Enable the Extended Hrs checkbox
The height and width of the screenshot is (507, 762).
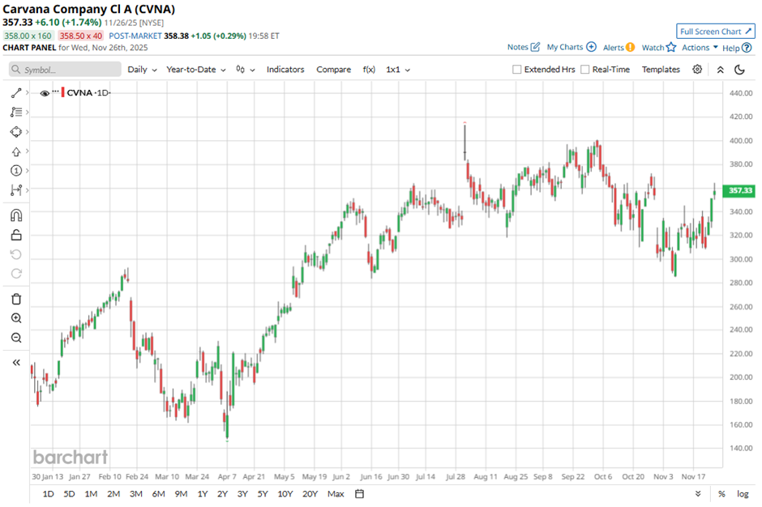[x=517, y=70]
